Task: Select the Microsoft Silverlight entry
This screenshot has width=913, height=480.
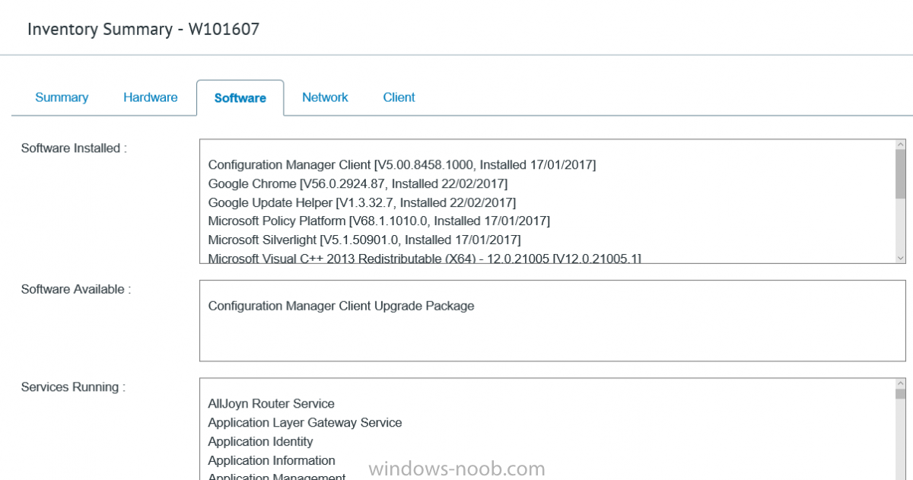Action: point(364,240)
